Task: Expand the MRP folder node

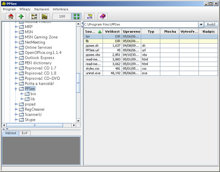Action: (x=16, y=27)
